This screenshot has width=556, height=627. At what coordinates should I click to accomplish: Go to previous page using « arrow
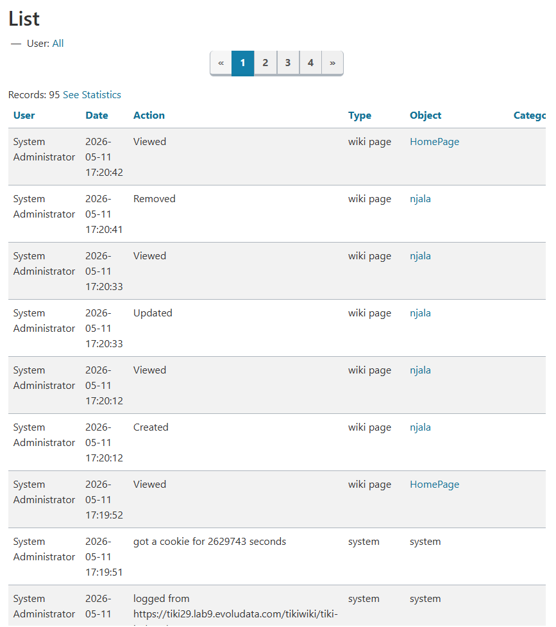tap(221, 63)
